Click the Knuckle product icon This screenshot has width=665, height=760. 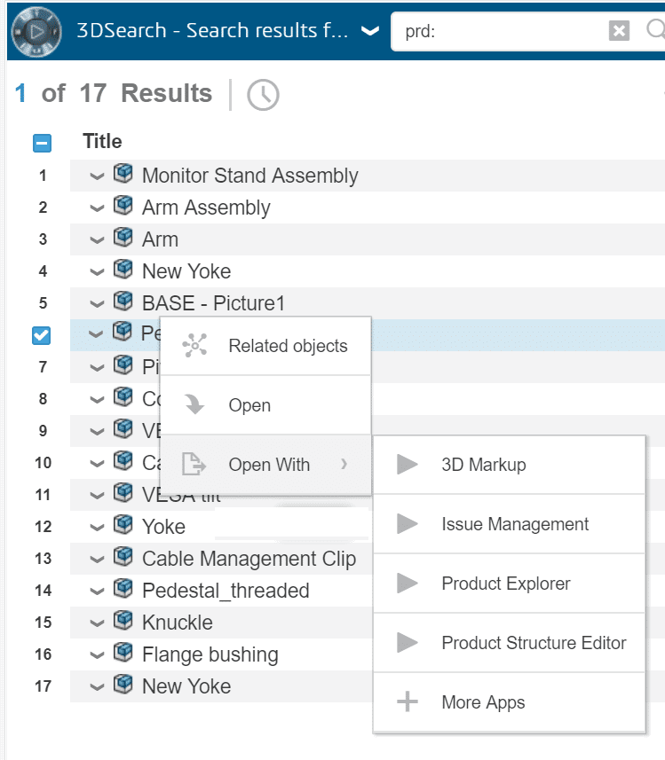(x=123, y=621)
